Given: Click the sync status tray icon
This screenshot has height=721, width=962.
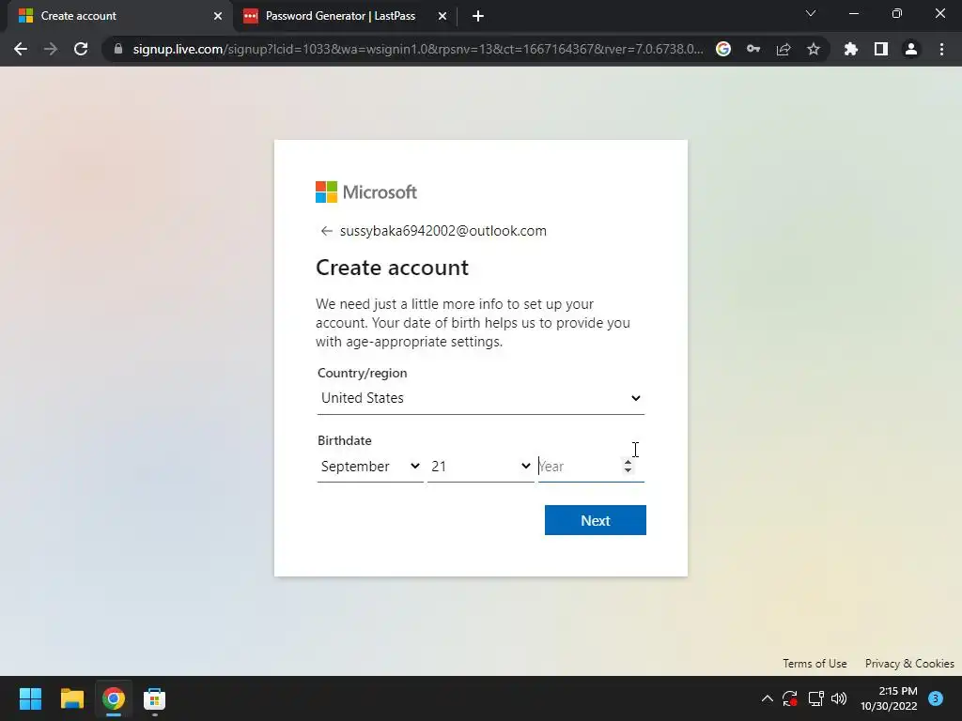Looking at the screenshot, I should [790, 698].
